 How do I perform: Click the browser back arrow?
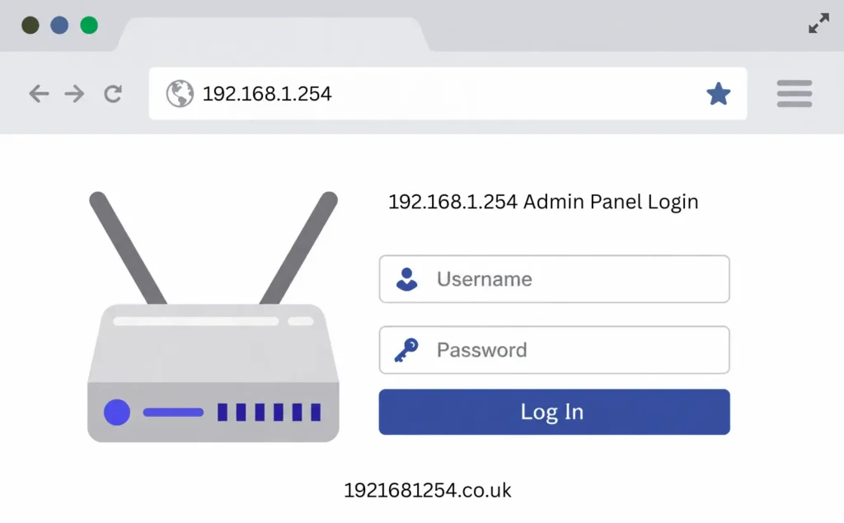[x=39, y=94]
